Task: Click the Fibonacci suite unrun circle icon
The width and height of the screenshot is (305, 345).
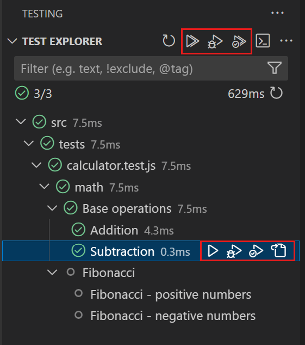Action: coord(71,272)
